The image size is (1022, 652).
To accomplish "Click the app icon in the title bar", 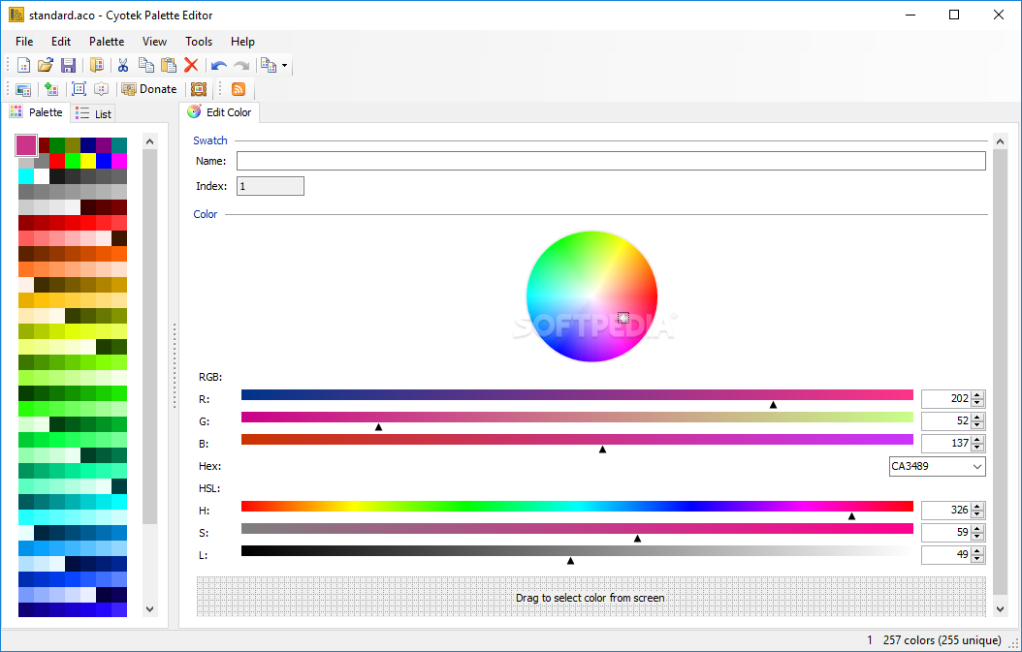I will pos(16,15).
